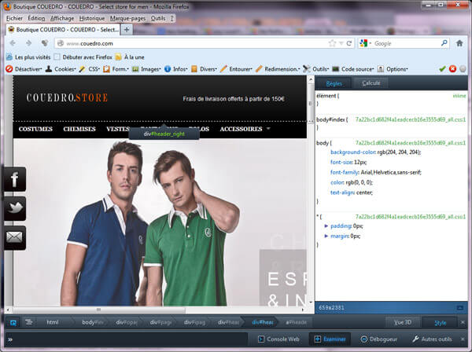
Task: Close the devtools toolbar with X
Action: pyautogui.click(x=463, y=339)
